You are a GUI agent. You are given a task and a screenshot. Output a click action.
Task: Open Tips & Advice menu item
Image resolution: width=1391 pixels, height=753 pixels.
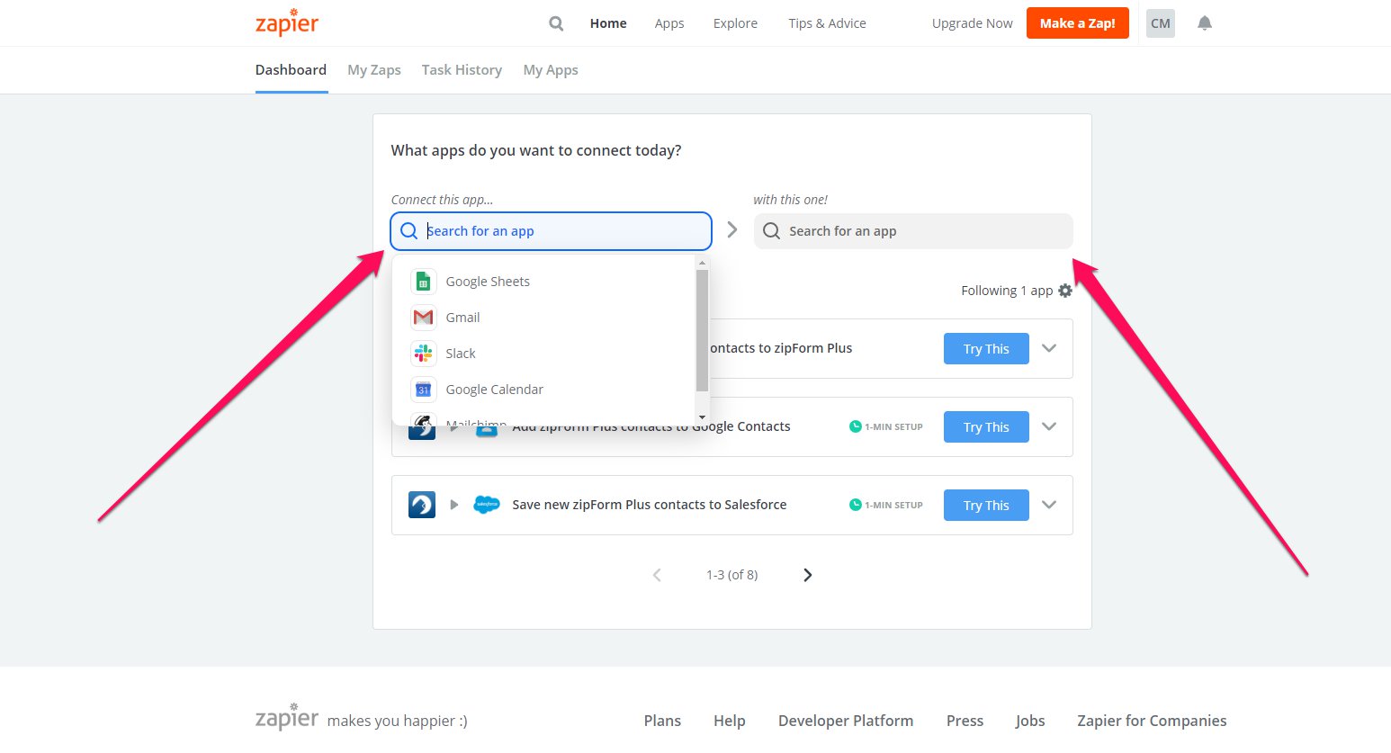(x=827, y=23)
